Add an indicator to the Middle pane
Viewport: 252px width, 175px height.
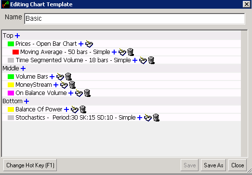point(23,68)
